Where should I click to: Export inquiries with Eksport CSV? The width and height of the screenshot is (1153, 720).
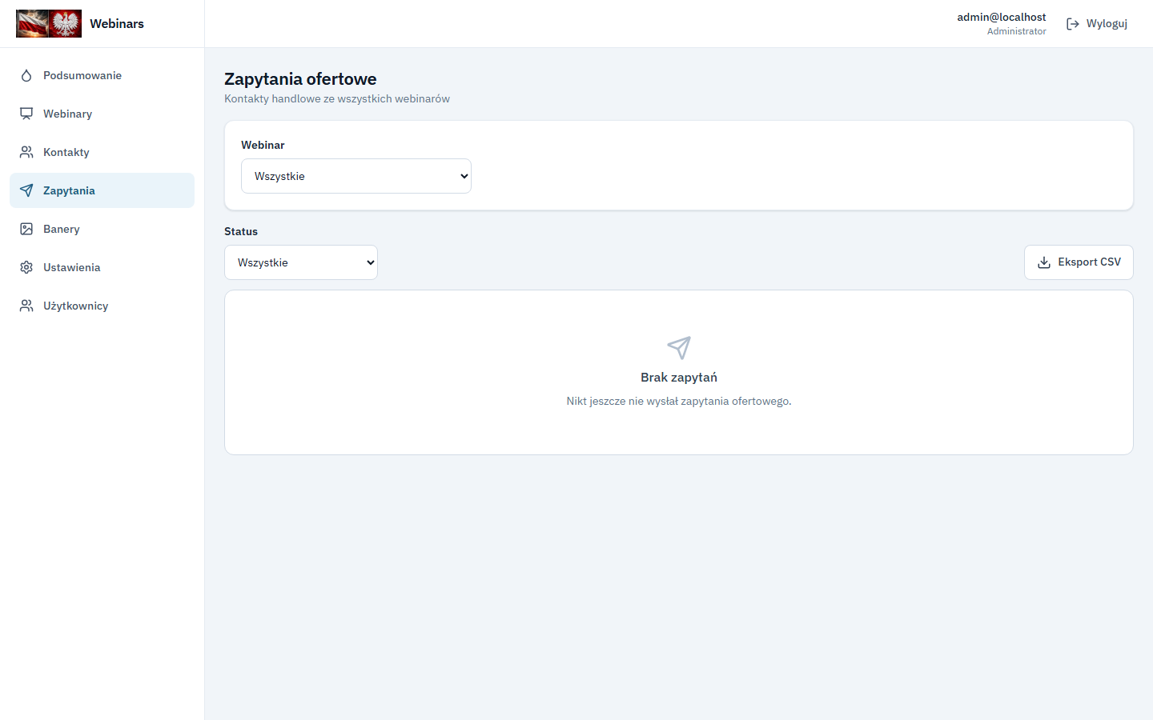coord(1079,262)
